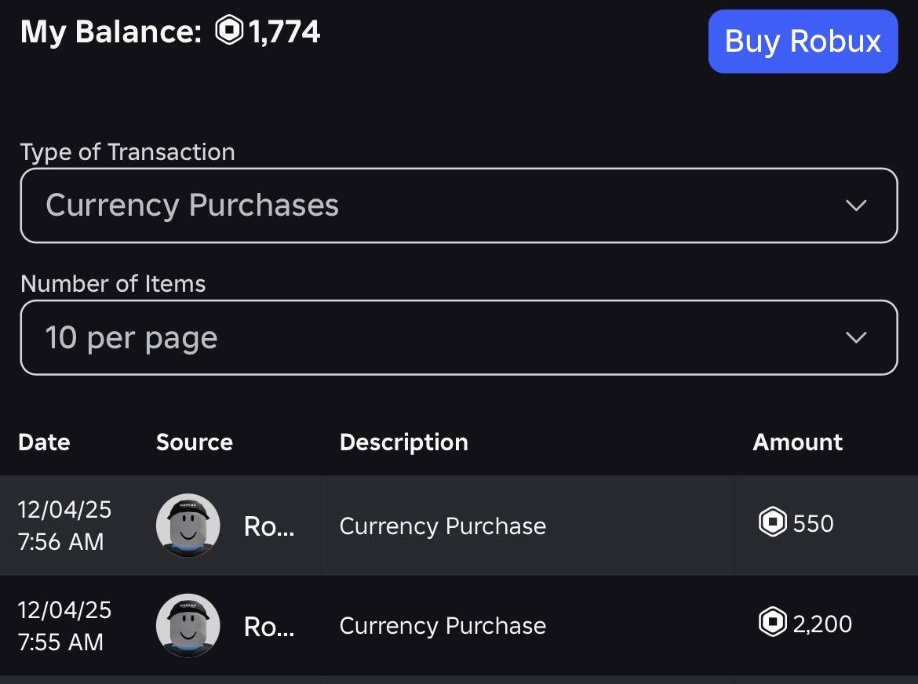Expand the chevron beside 10 per page
This screenshot has height=684, width=918.
click(856, 337)
